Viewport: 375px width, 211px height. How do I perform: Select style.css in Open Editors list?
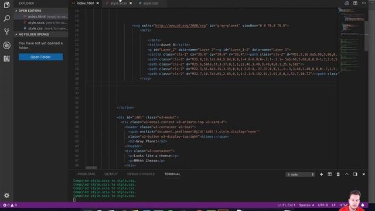coord(40,29)
